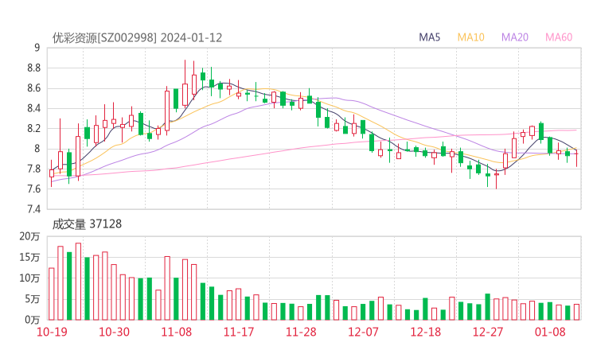This screenshot has height=350, width=589.
Task: Click the MA20 legend label
Action: click(515, 37)
